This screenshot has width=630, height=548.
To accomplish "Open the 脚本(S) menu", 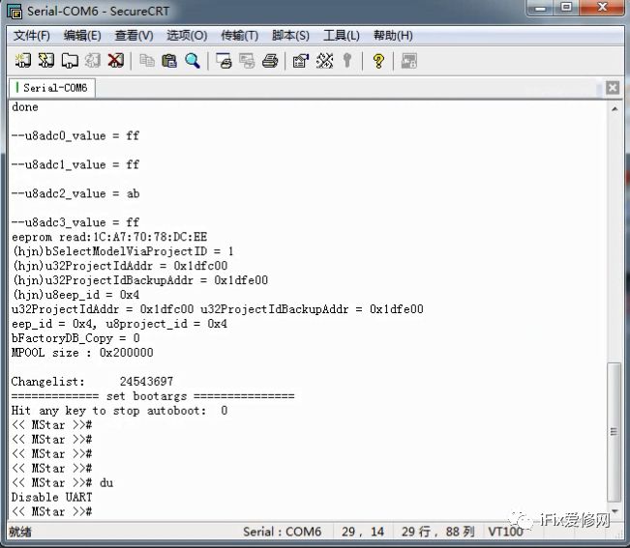I will coord(290,36).
